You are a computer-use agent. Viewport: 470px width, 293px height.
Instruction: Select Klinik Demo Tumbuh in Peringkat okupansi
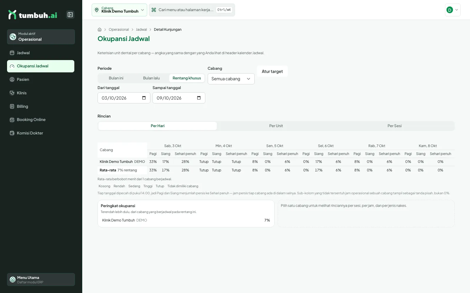tap(186, 220)
